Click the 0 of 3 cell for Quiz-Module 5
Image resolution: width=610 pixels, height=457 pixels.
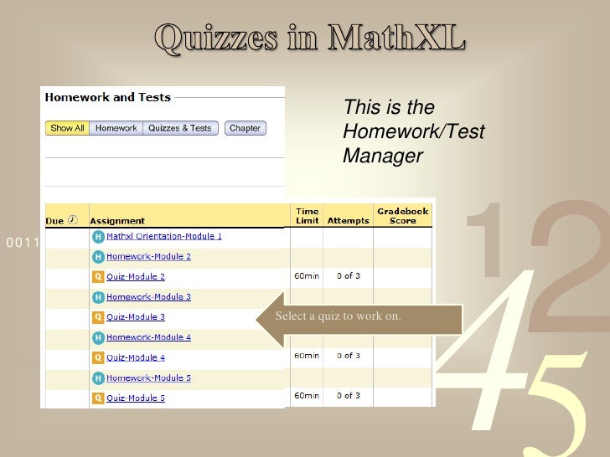349,396
